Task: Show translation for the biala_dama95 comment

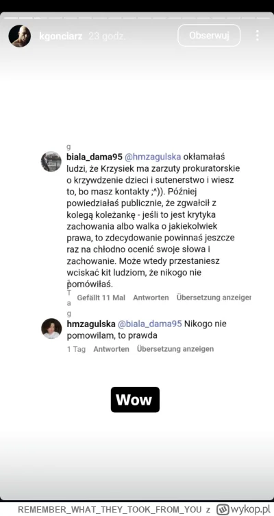Action: [214, 298]
